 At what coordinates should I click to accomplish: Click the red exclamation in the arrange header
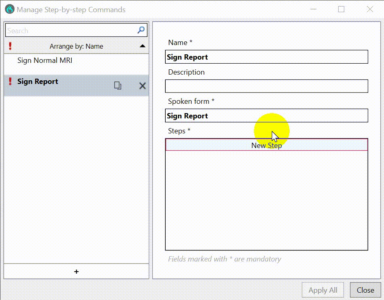point(10,46)
